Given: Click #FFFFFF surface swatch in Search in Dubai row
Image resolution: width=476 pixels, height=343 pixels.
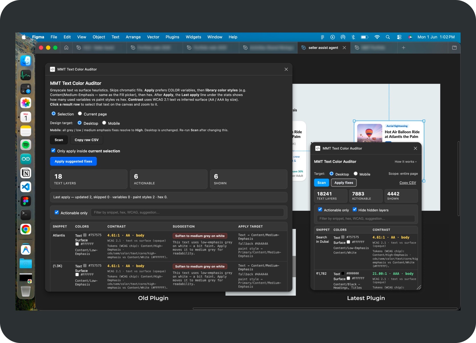Looking at the screenshot, I should (x=348, y=242).
